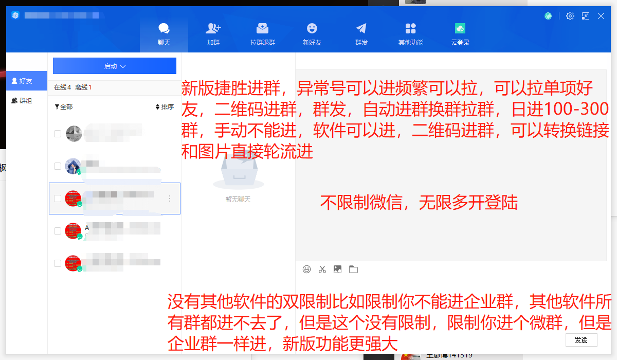The width and height of the screenshot is (617, 360).
Task: Check the first contact's checkbox
Action: [58, 134]
